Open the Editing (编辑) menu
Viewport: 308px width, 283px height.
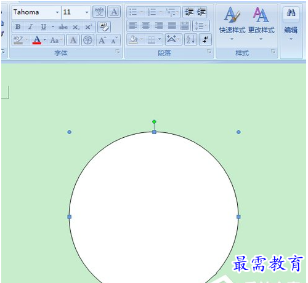click(x=291, y=23)
